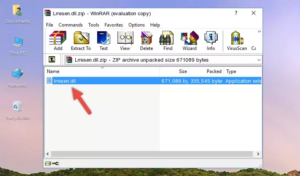Show archive Info

pos(211,41)
